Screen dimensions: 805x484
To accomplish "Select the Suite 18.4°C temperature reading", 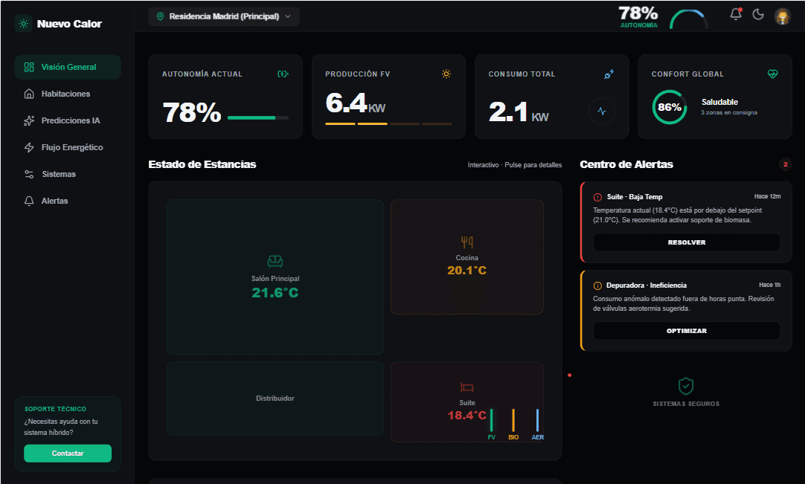I will [x=466, y=415].
